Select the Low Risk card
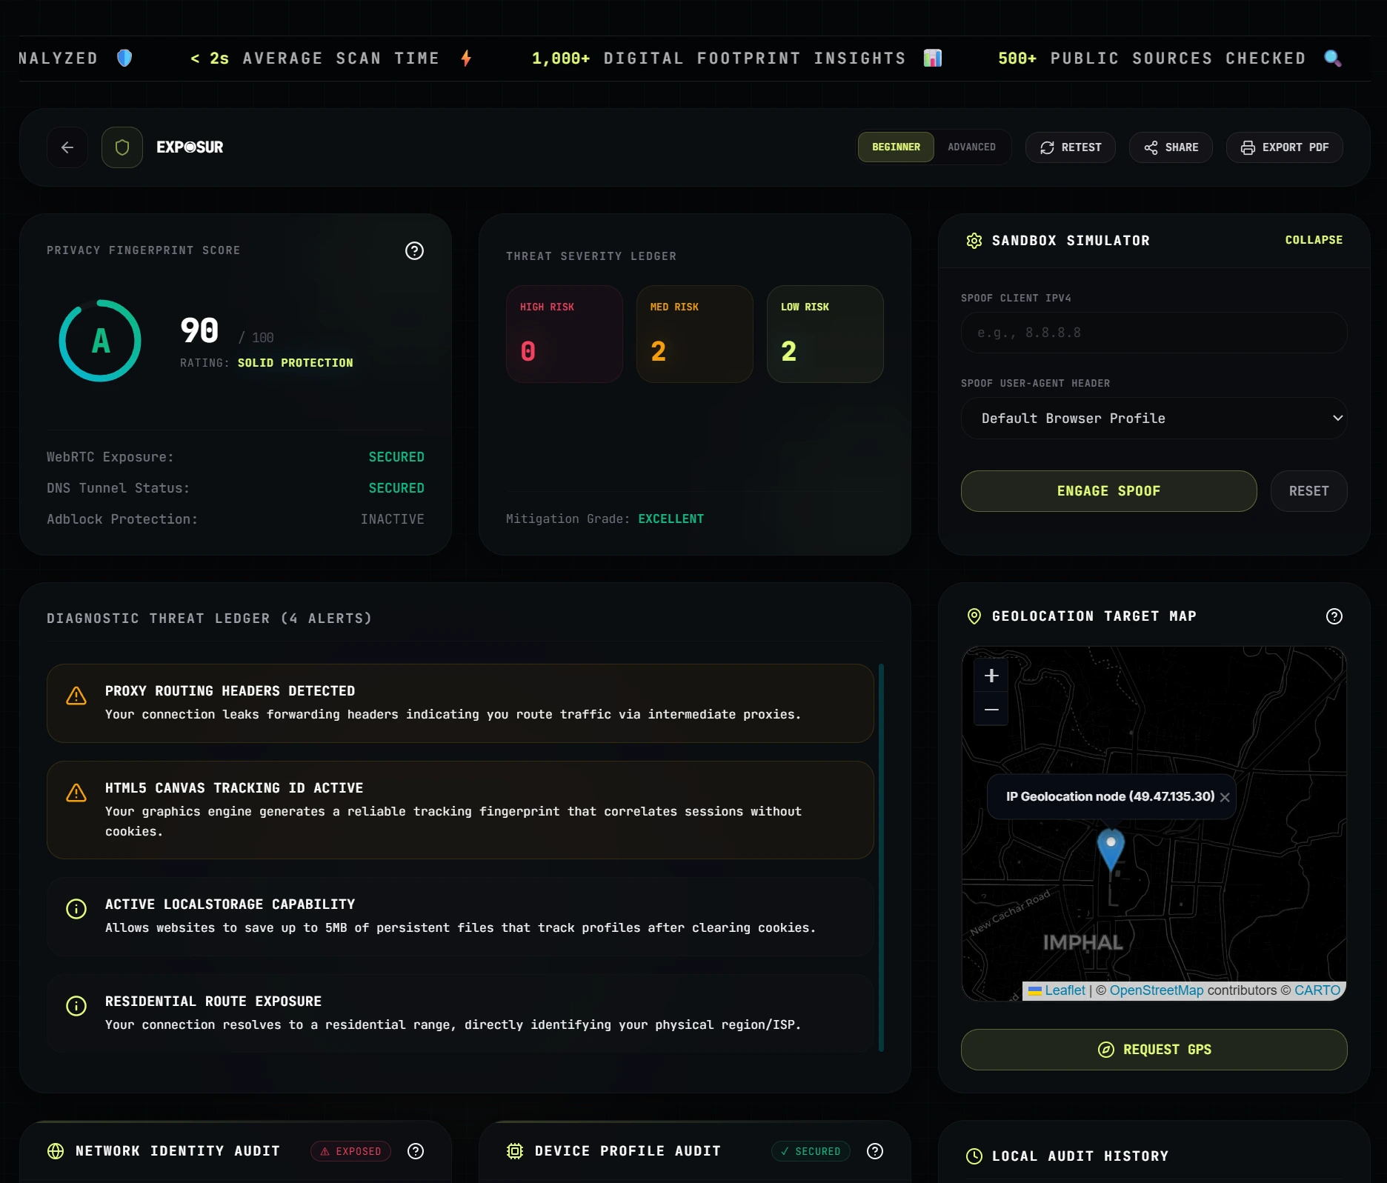Screen dimensions: 1387x1183 coord(825,334)
